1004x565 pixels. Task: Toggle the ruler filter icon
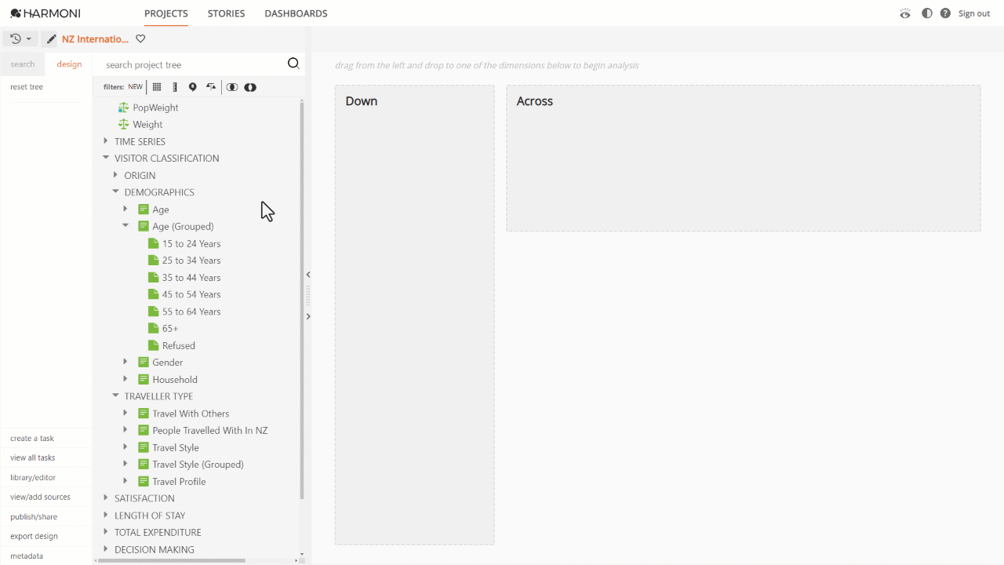(175, 87)
